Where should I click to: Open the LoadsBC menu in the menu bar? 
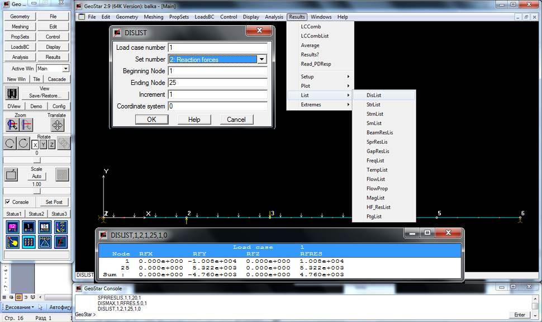(x=205, y=17)
